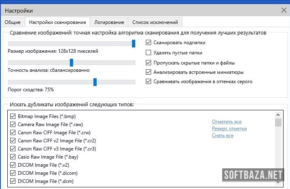Click the Точность анализа slider thumb
This screenshot has height=189, width=290.
(x=71, y=62)
